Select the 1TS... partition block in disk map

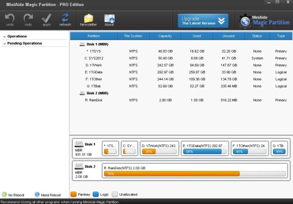click(x=111, y=148)
